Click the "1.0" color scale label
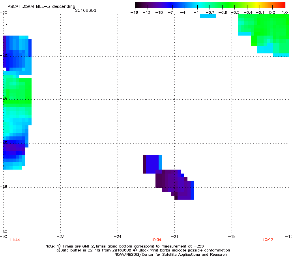The height and width of the screenshot is (257, 292). tap(285, 13)
